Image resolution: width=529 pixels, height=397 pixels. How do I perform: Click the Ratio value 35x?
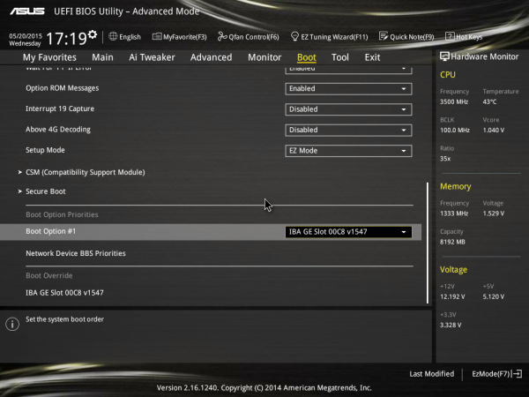pyautogui.click(x=445, y=159)
